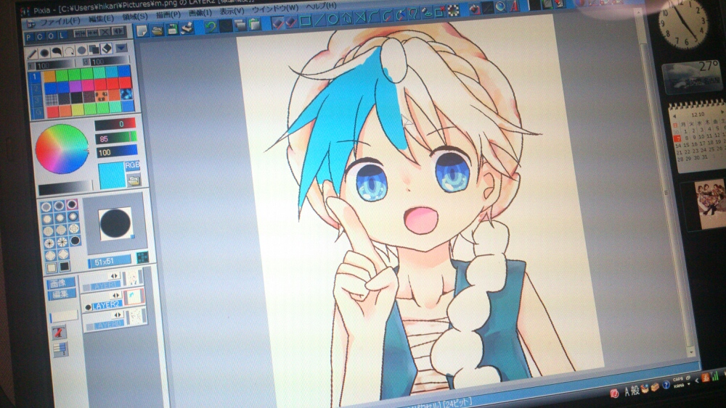Click the calendar desktop gadget
The width and height of the screenshot is (726, 408).
[698, 136]
